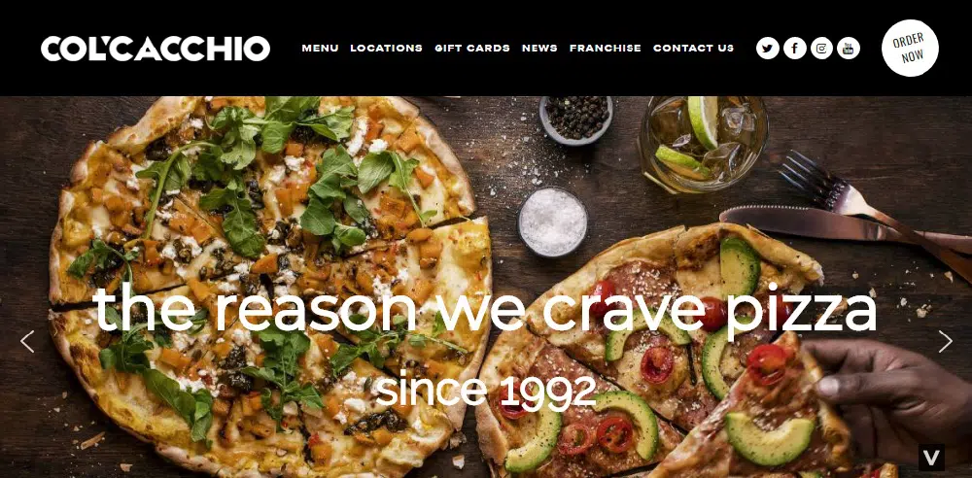Visit the Franchise page
The width and height of the screenshot is (972, 478).
605,48
